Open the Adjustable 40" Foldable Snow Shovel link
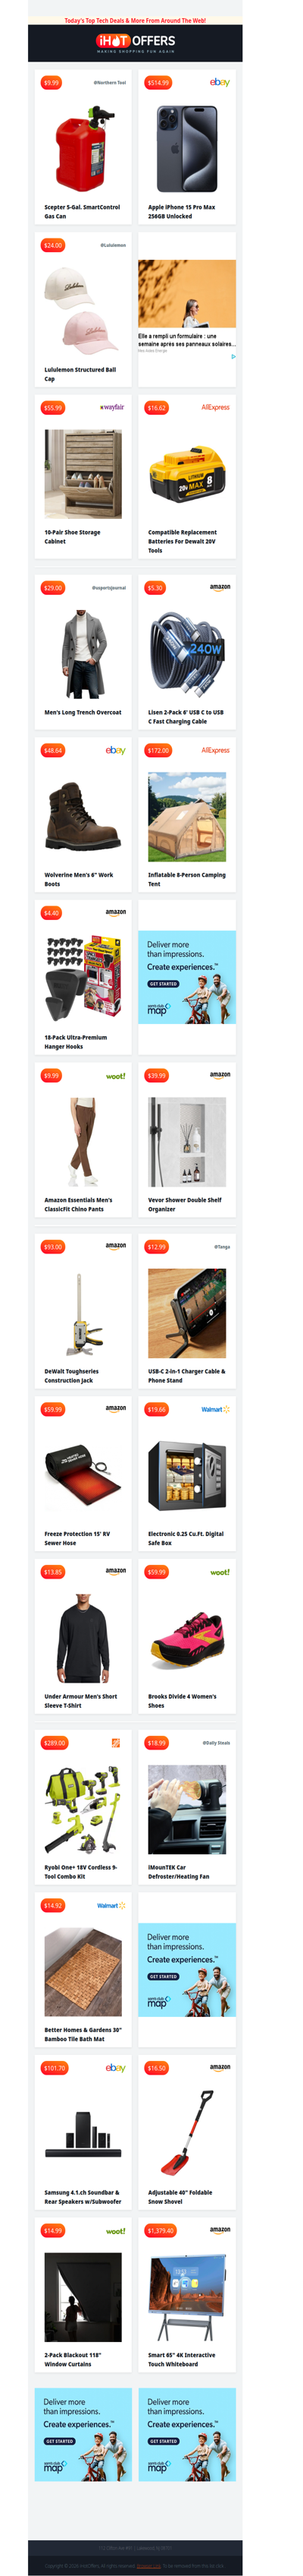Screen dimensions: 303x2576 point(181,2196)
